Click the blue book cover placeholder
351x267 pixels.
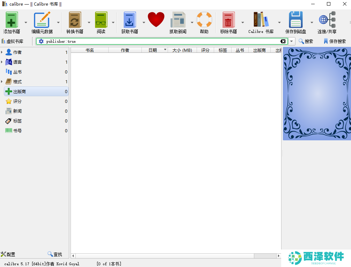[317, 93]
